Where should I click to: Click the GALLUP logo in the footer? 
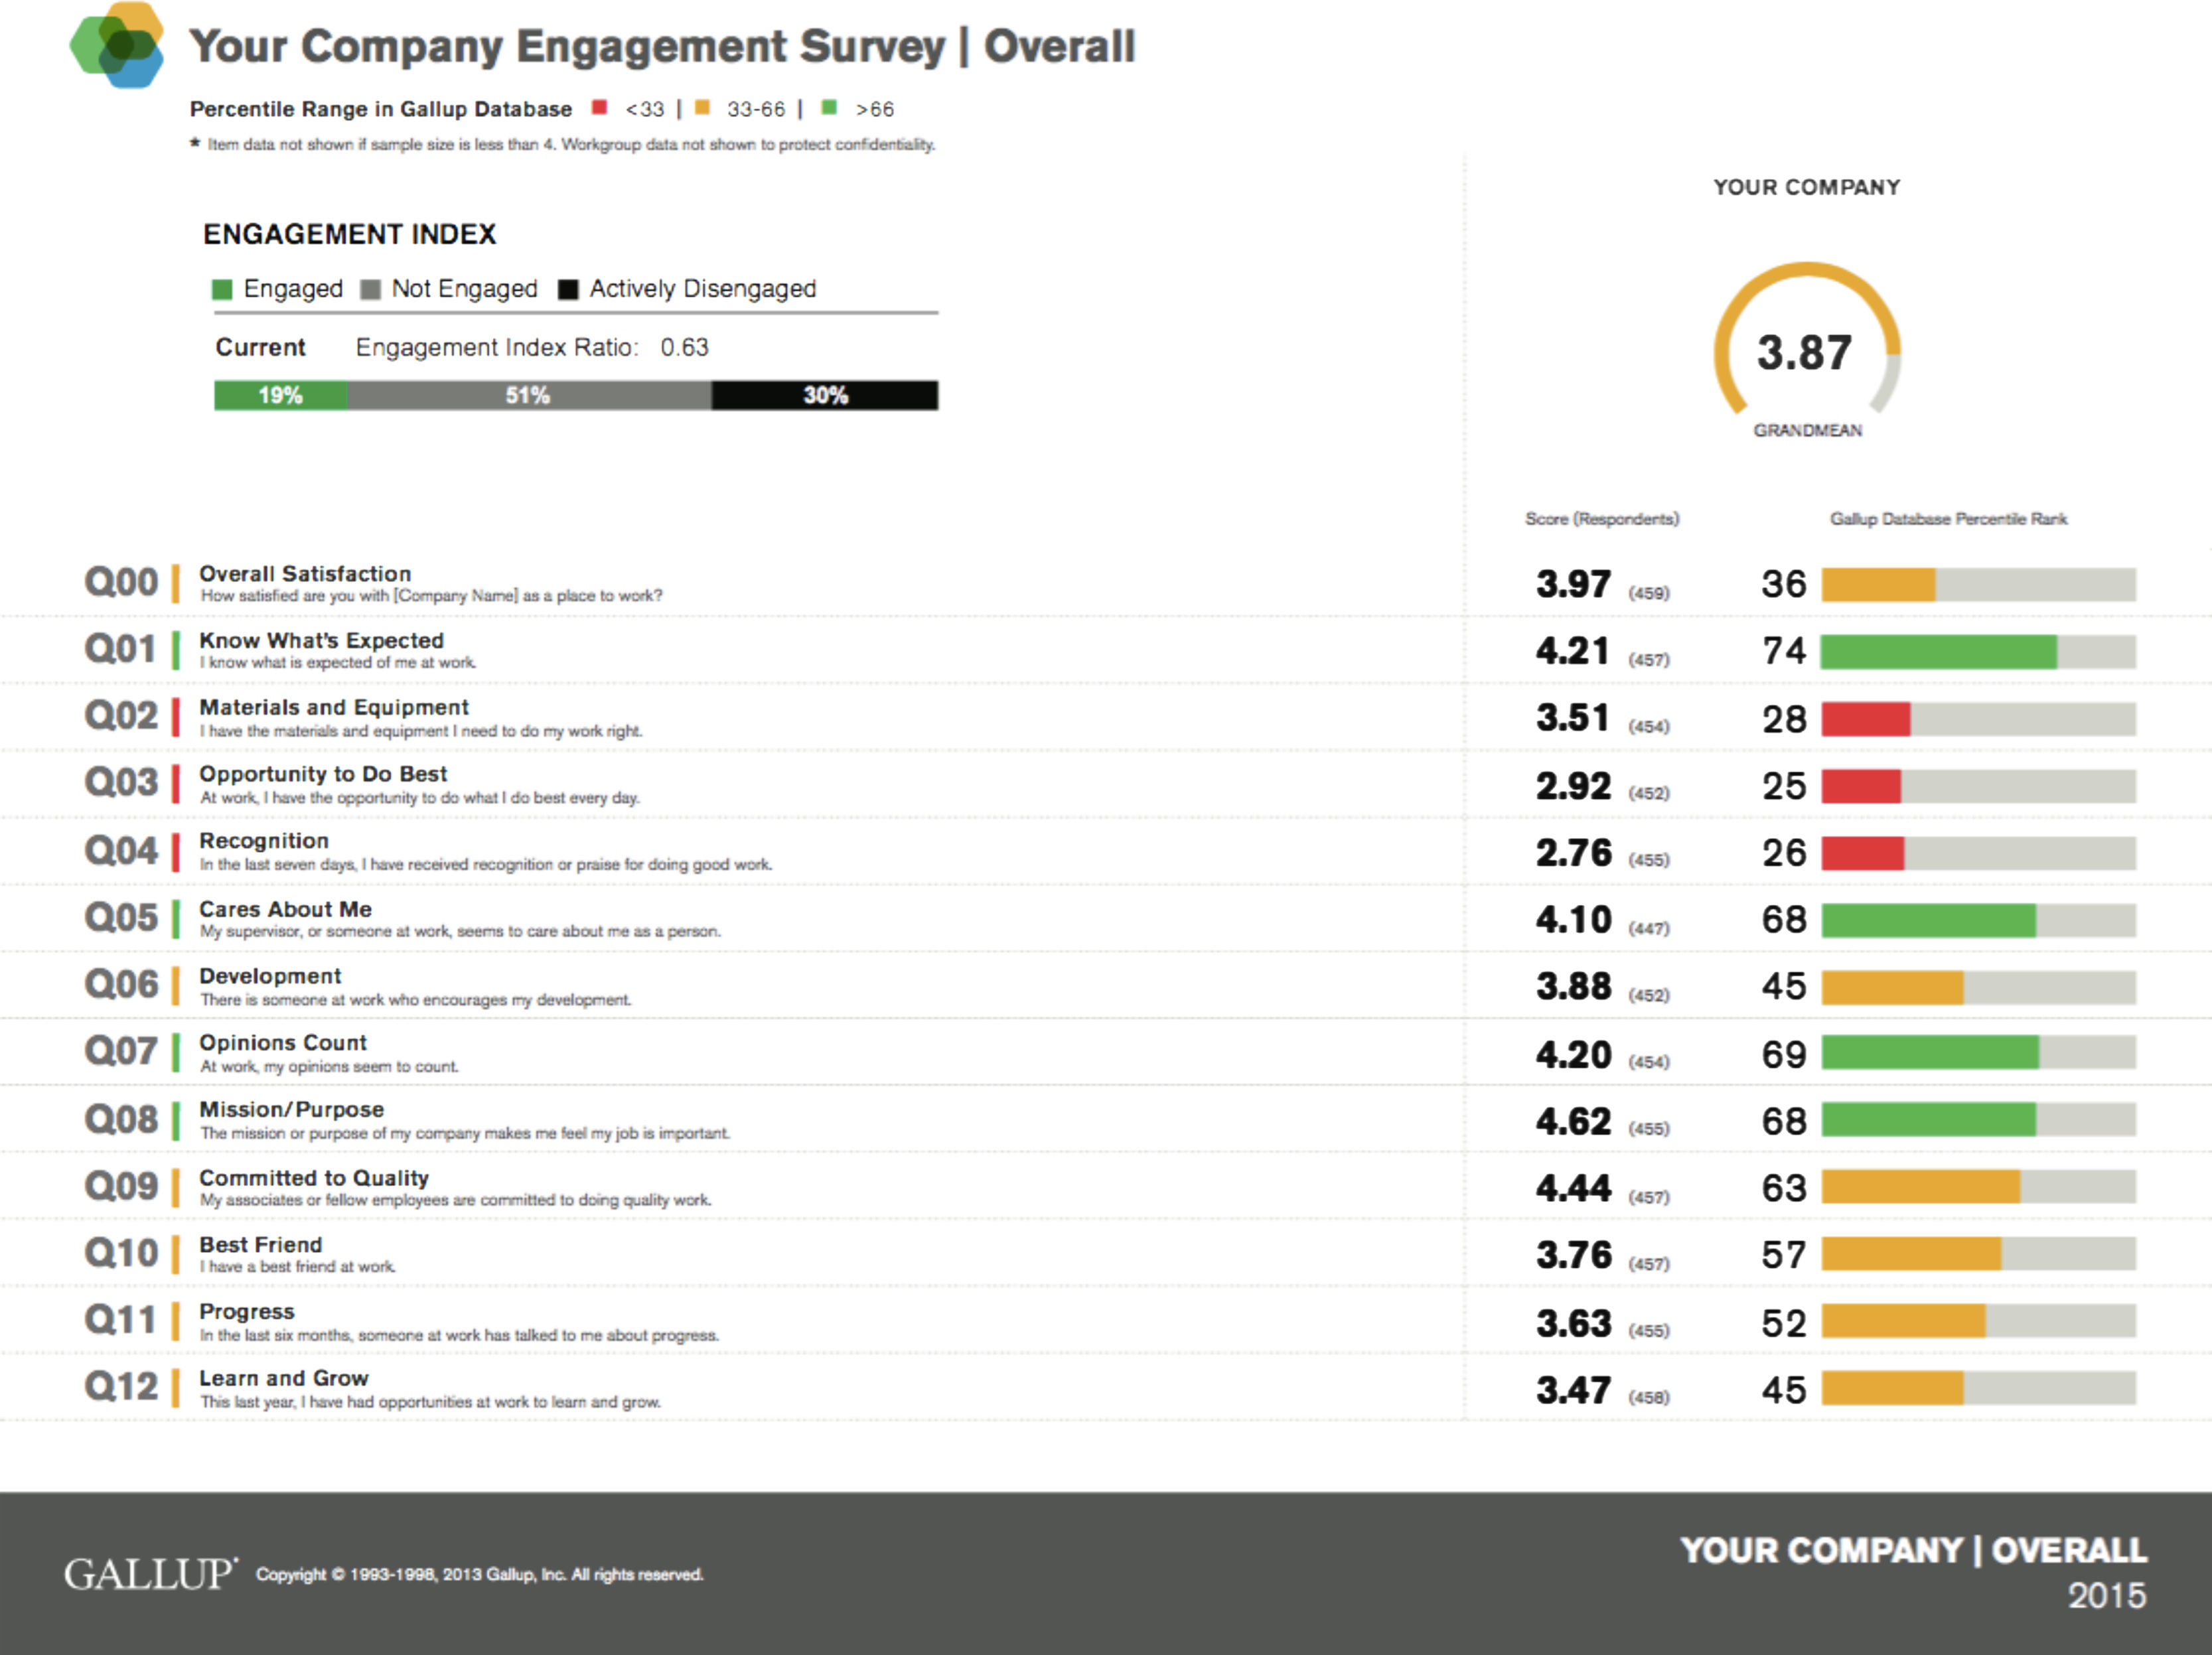click(150, 1574)
